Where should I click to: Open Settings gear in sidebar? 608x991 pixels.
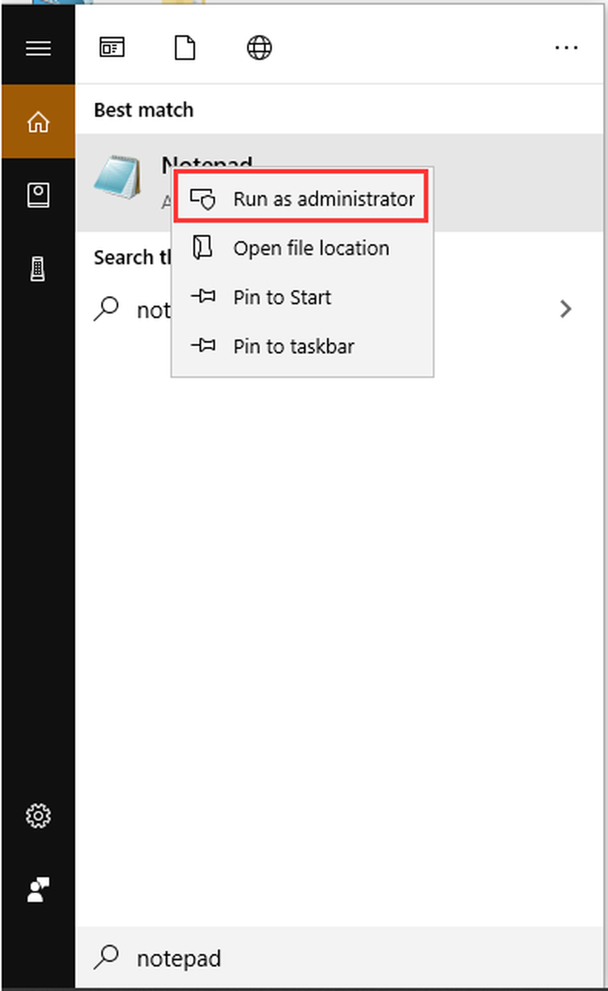(x=39, y=816)
